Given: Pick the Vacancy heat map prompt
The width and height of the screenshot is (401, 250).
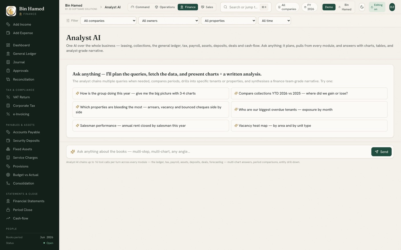Looking at the screenshot, I should click(x=309, y=126).
